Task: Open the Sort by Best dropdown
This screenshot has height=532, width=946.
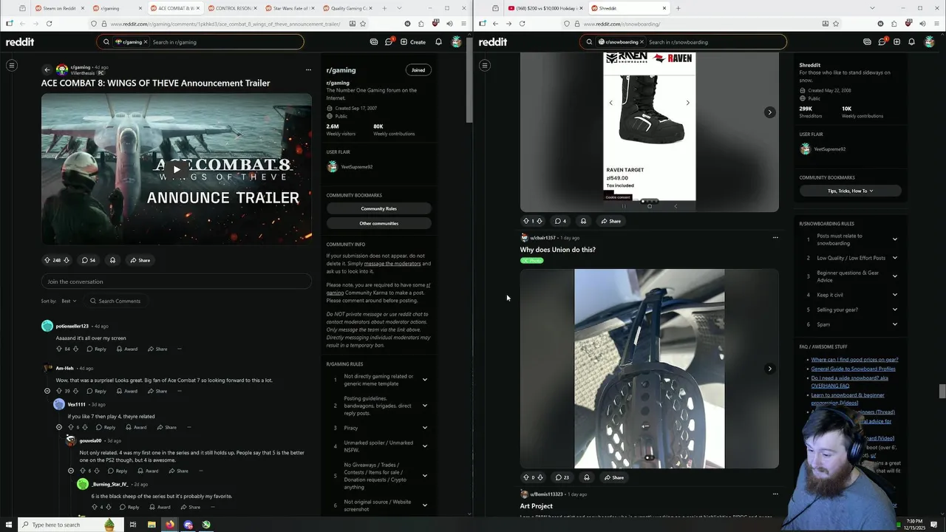Action: (x=69, y=301)
